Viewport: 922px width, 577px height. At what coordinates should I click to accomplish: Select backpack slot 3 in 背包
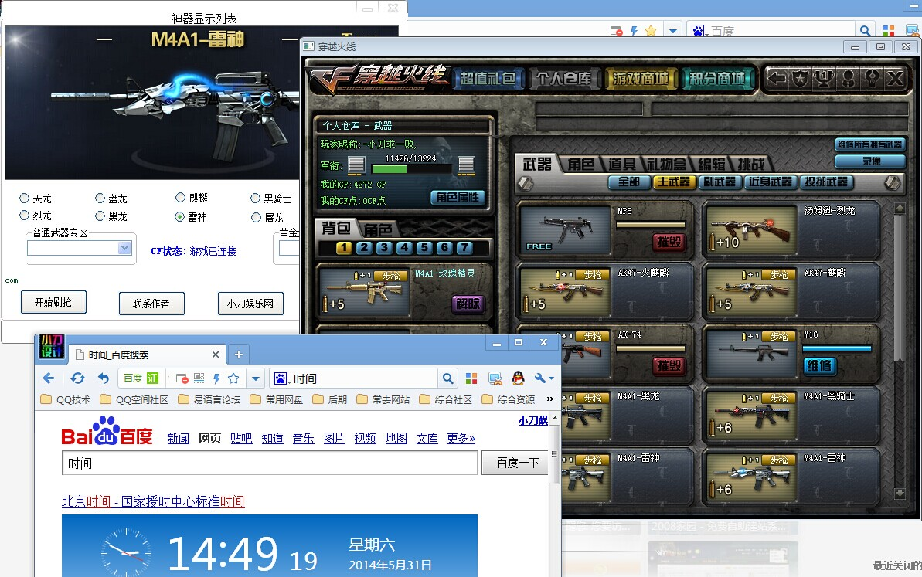click(384, 248)
